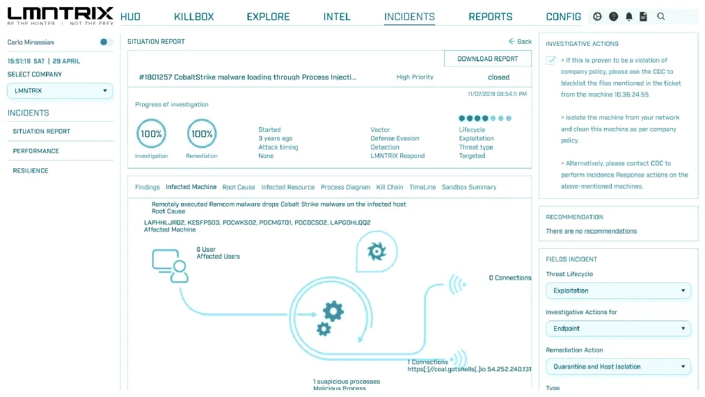Click the 6 User Affected Users text
Viewport: 705px width, 397px height.
point(218,253)
